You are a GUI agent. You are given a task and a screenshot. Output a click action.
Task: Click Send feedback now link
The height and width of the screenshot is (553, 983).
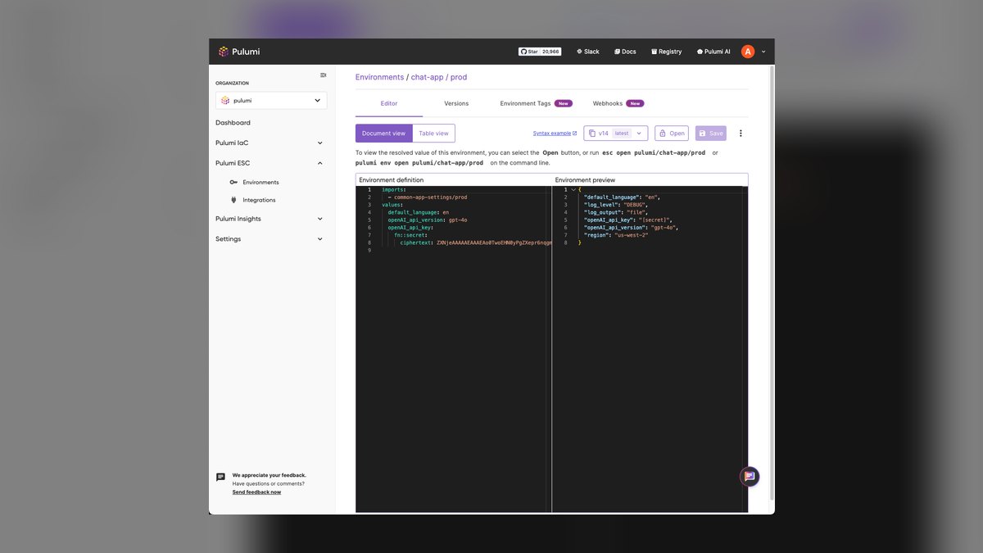[x=256, y=492]
